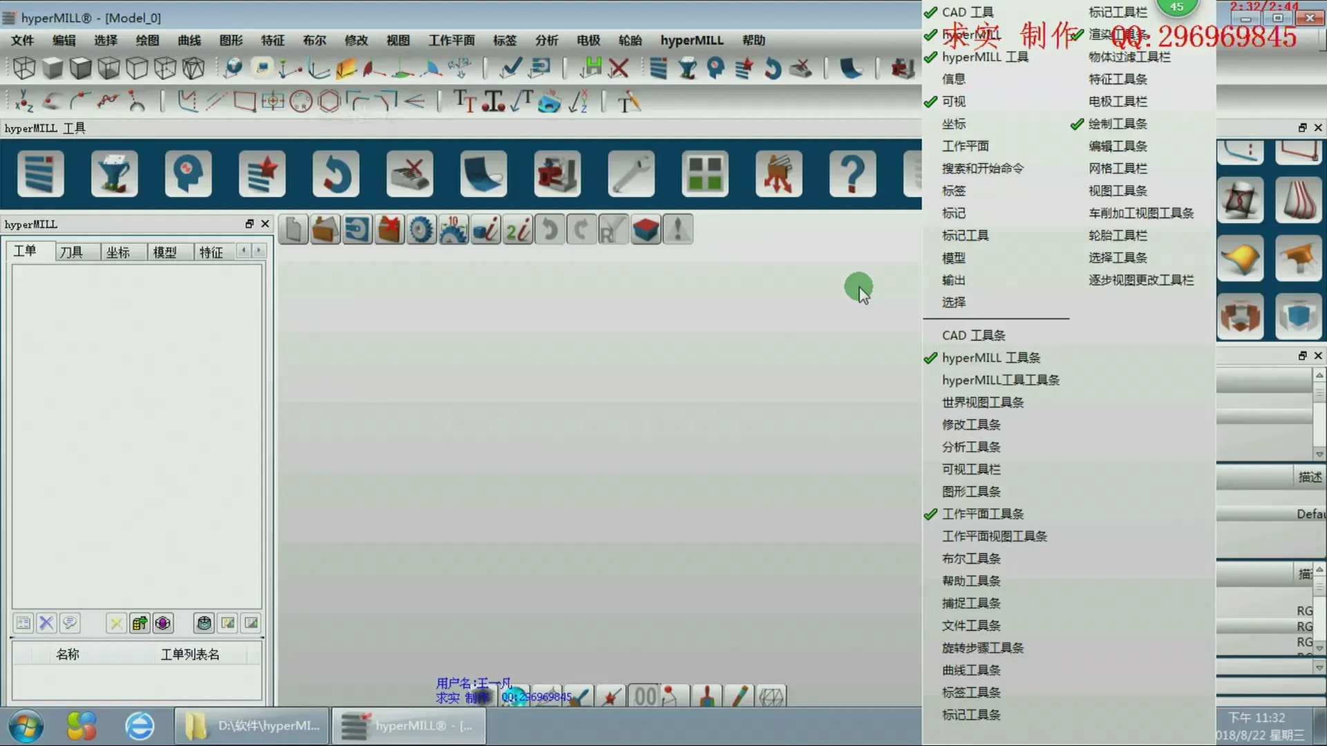Click the job list icon in hyperMILL tools

click(41, 174)
